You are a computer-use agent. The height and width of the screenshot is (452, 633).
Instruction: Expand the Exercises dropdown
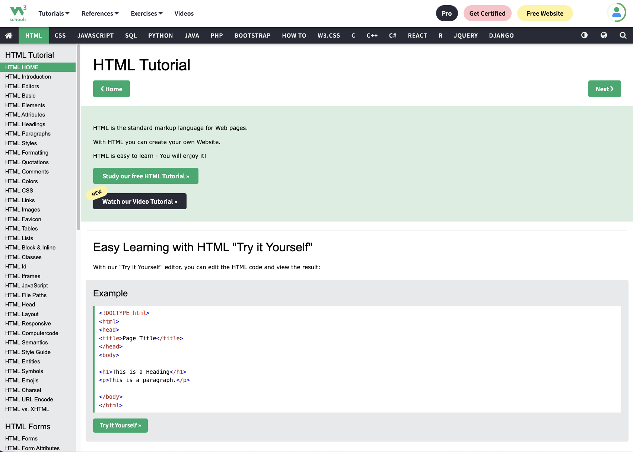147,13
